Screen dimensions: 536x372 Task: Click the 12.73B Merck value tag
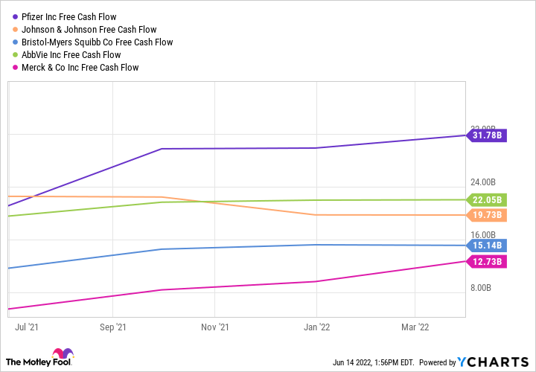pyautogui.click(x=488, y=261)
